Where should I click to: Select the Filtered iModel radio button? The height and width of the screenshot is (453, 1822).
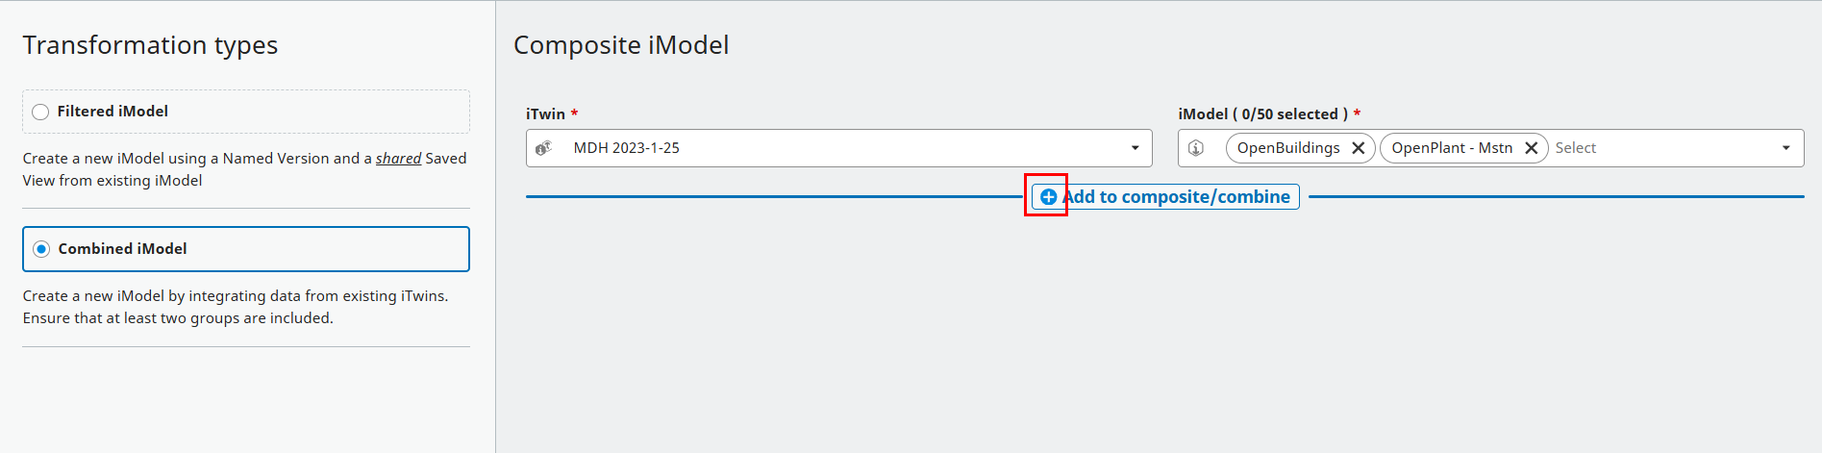point(40,112)
